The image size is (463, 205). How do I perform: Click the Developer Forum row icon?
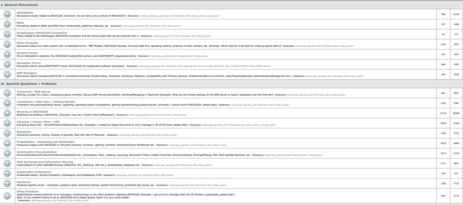coord(7,64)
